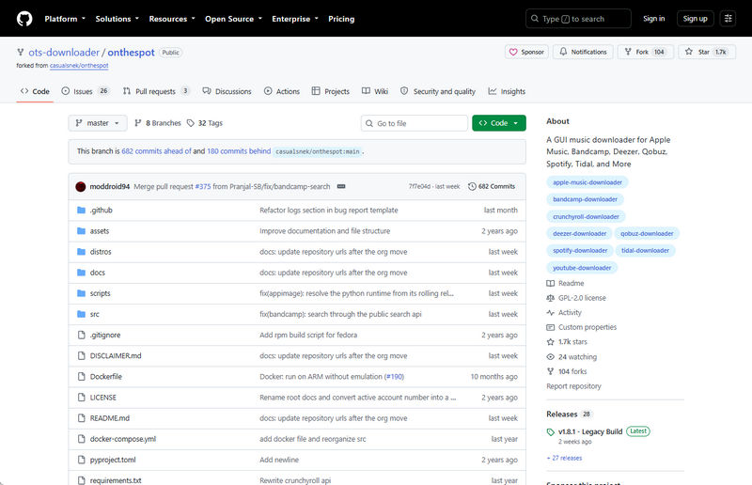This screenshot has width=752, height=485.
Task: Open the assets folder
Action: tap(100, 230)
